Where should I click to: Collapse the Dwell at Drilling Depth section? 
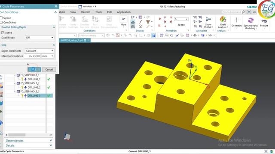tap(54, 27)
